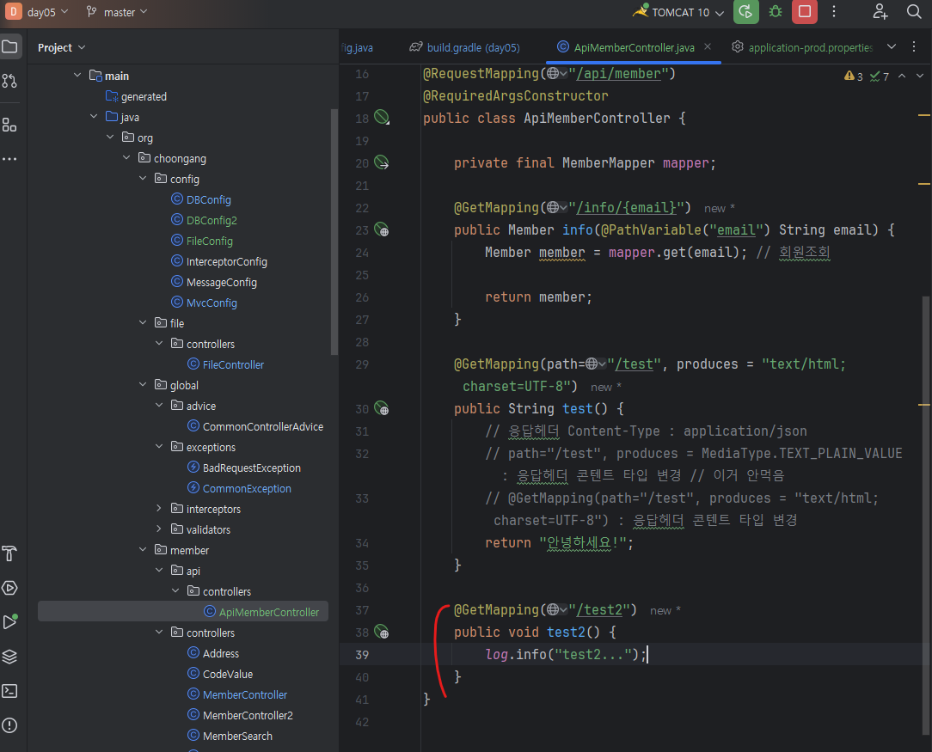Open the Project tool window folder icon
932x752 pixels.
tap(10, 47)
